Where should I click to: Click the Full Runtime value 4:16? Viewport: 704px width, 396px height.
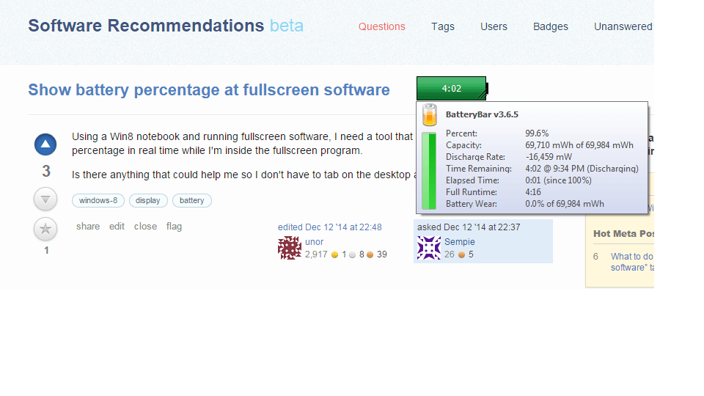coord(533,191)
